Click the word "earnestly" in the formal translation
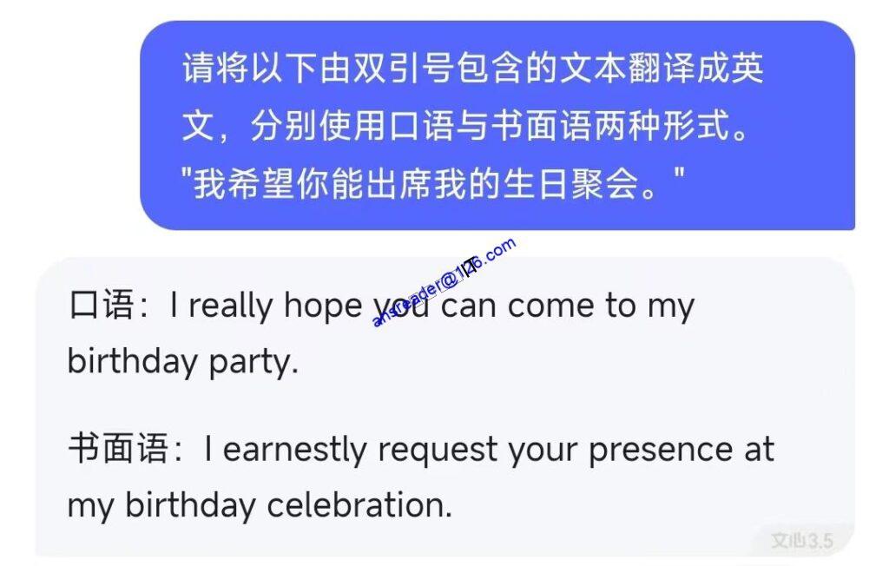The width and height of the screenshot is (889, 566). (296, 450)
